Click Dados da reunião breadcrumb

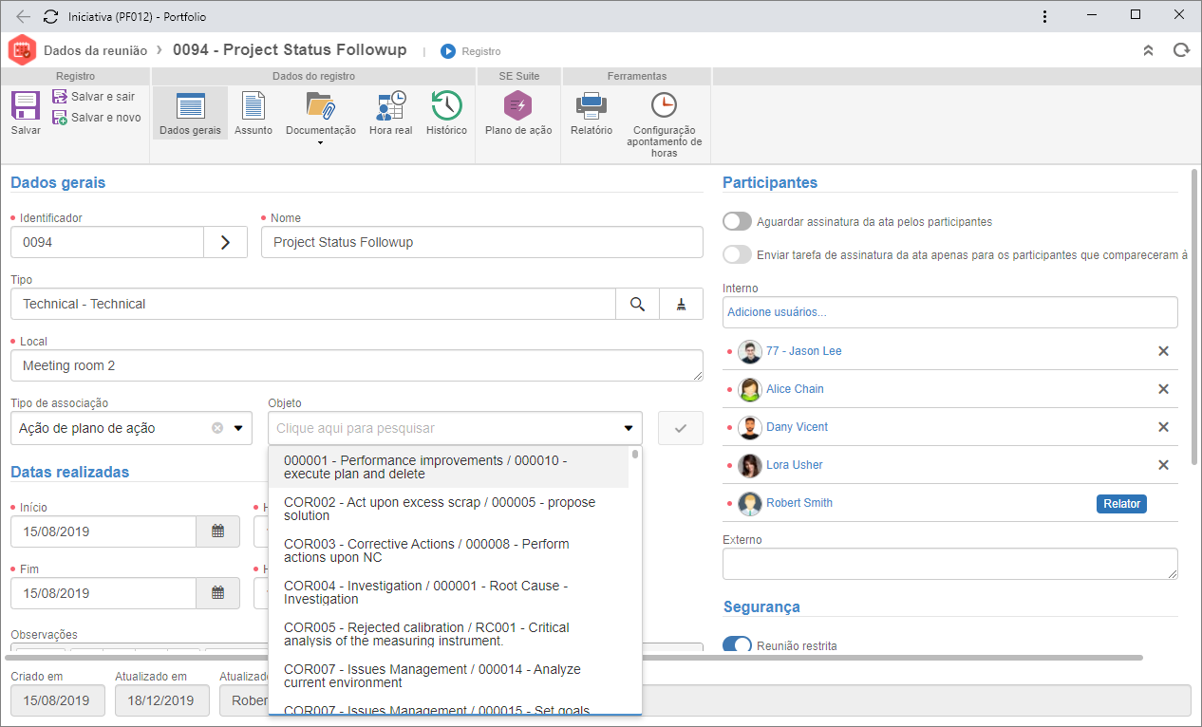pos(96,50)
